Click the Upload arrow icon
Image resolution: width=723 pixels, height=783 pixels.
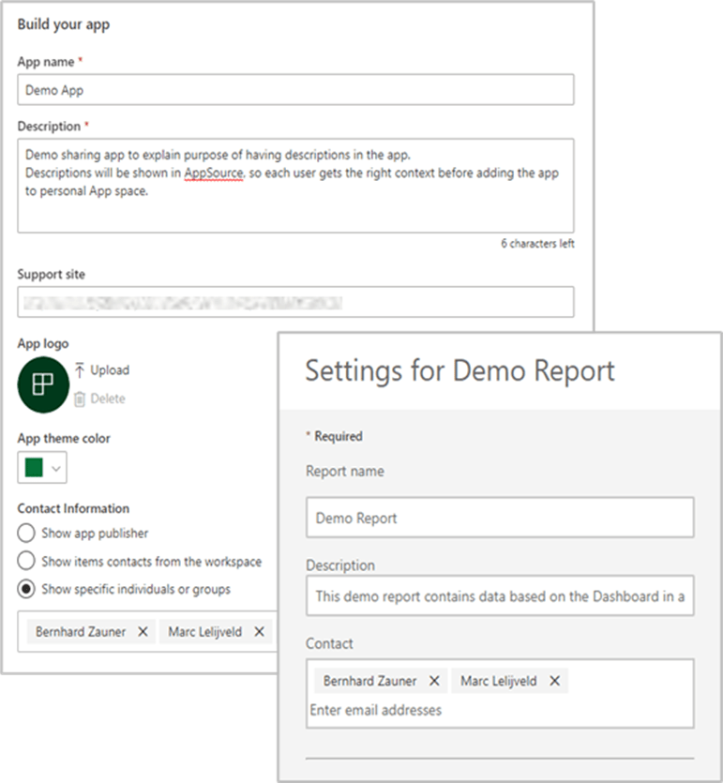click(80, 370)
